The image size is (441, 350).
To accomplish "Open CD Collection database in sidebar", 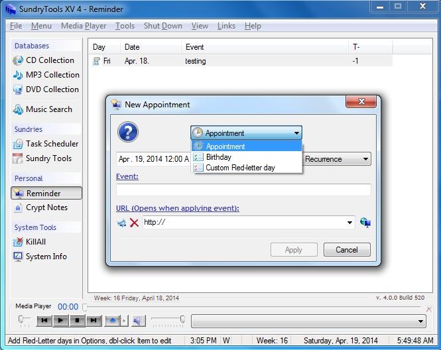I will (x=49, y=60).
